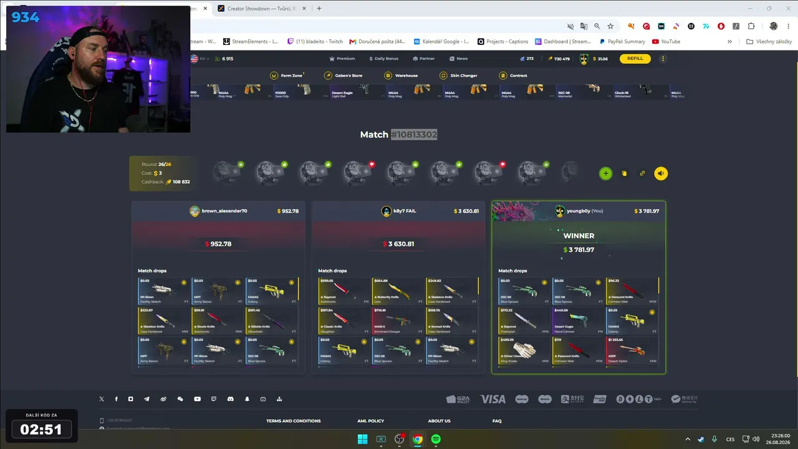Viewport: 798px width, 449px height.
Task: Bookmark this page with the star icon
Action: point(610,26)
